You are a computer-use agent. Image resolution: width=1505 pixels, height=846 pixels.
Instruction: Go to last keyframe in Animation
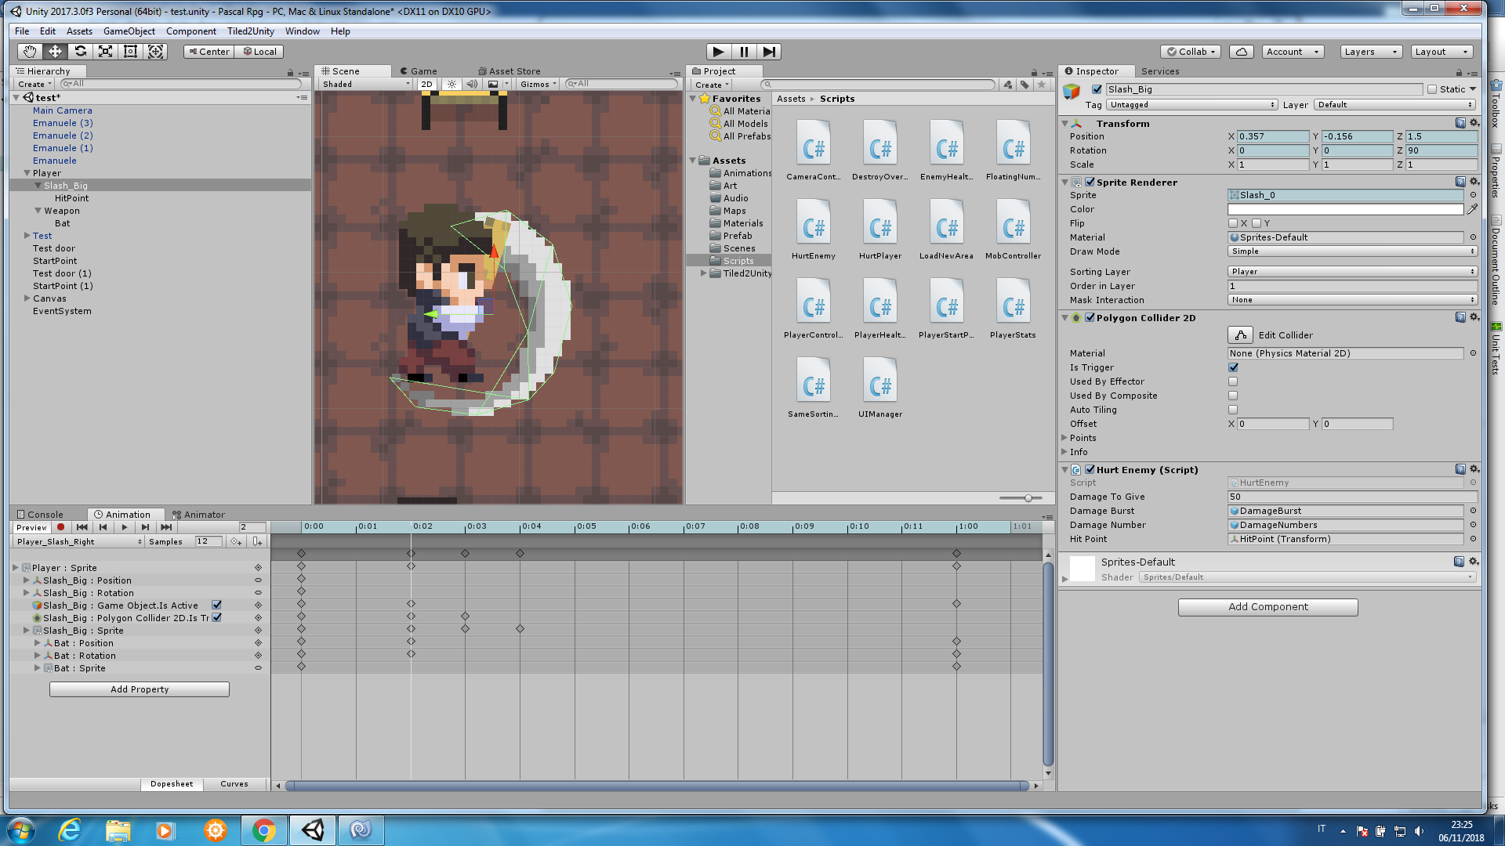[166, 527]
